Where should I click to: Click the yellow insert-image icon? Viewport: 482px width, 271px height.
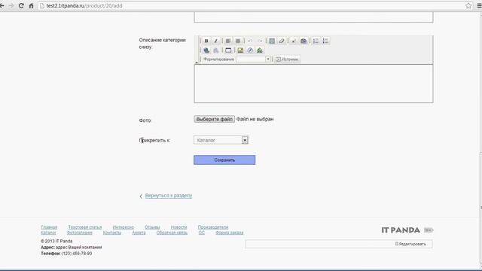[240, 50]
